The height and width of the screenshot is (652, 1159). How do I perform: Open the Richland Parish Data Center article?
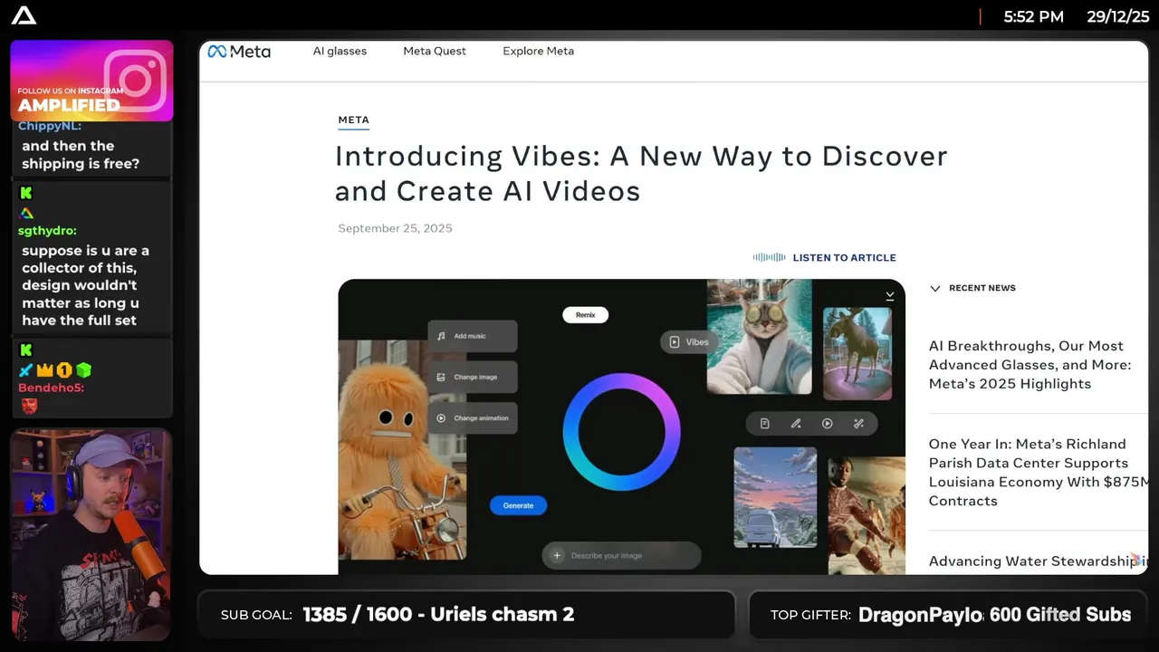(x=1038, y=473)
